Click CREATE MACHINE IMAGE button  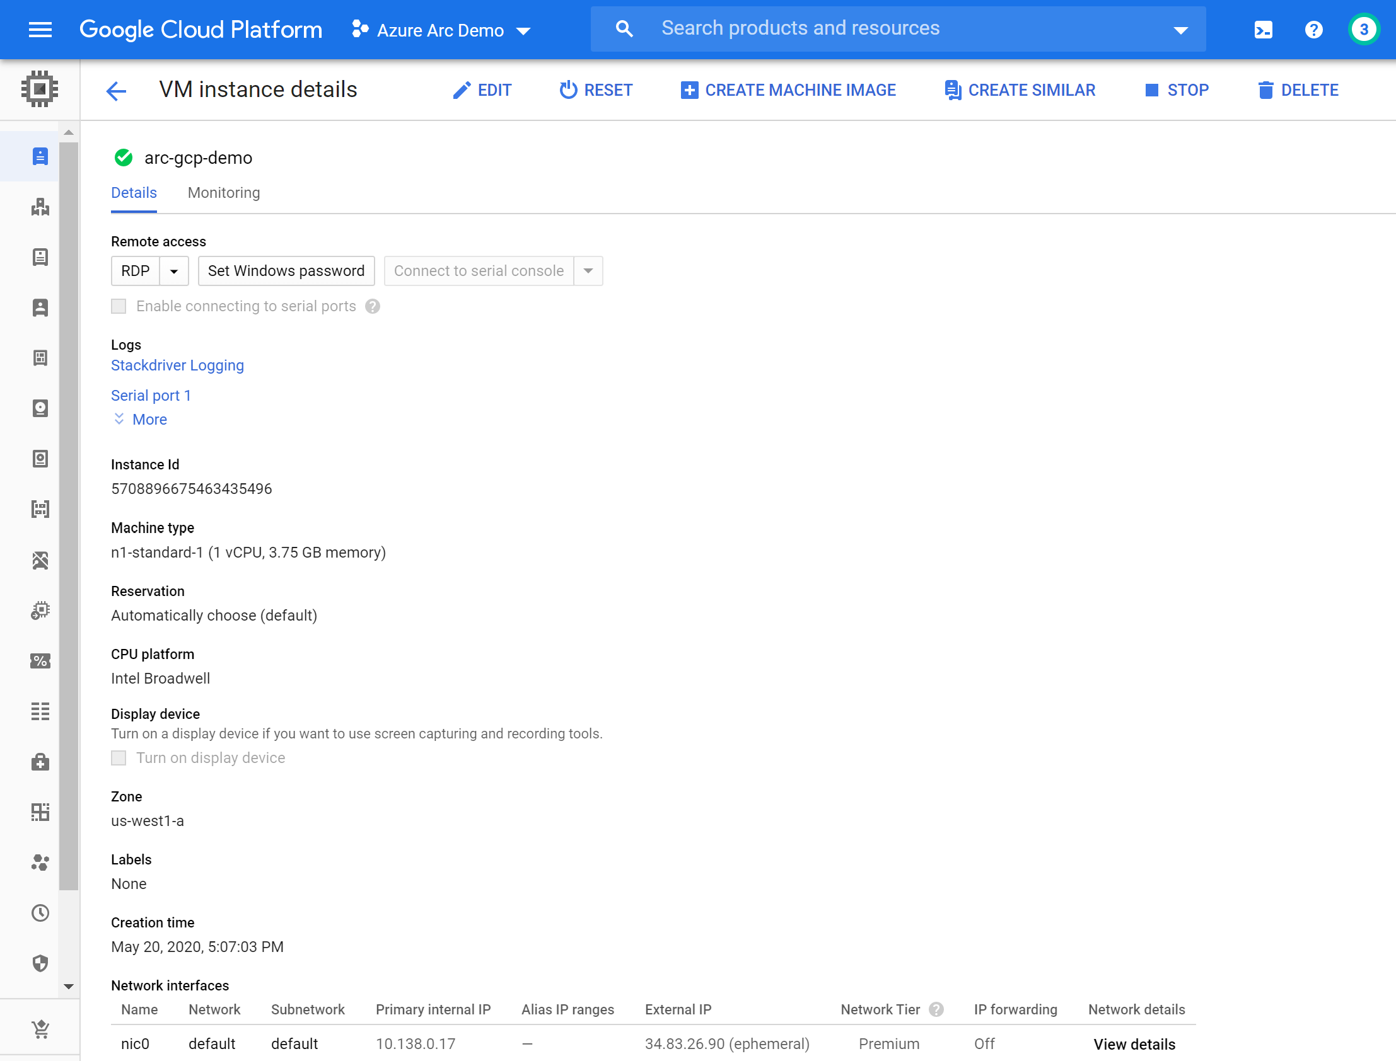click(788, 90)
